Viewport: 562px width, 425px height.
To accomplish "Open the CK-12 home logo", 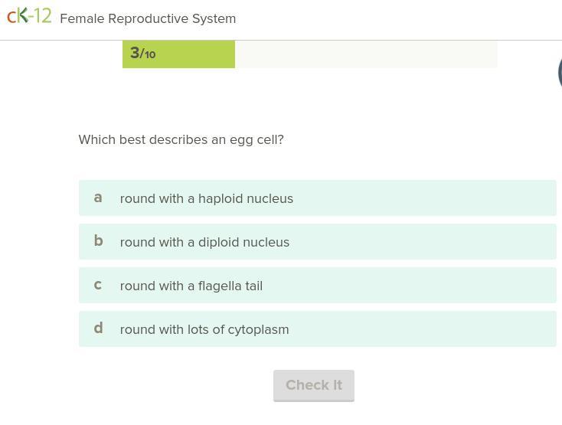I will 29,16.
